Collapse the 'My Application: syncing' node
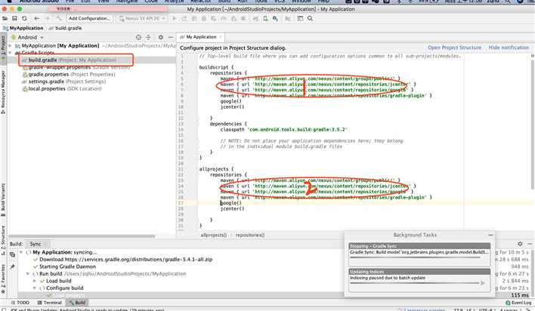The image size is (535, 311). 21,252
